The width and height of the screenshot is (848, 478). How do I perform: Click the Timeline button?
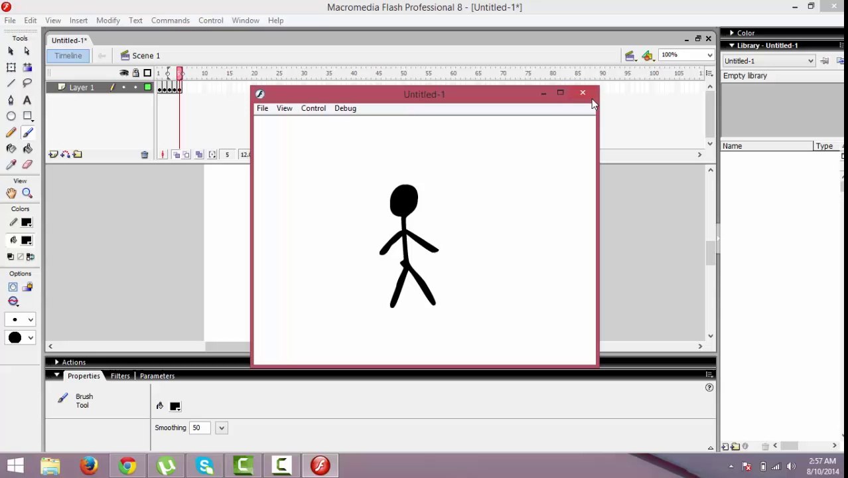coord(68,56)
